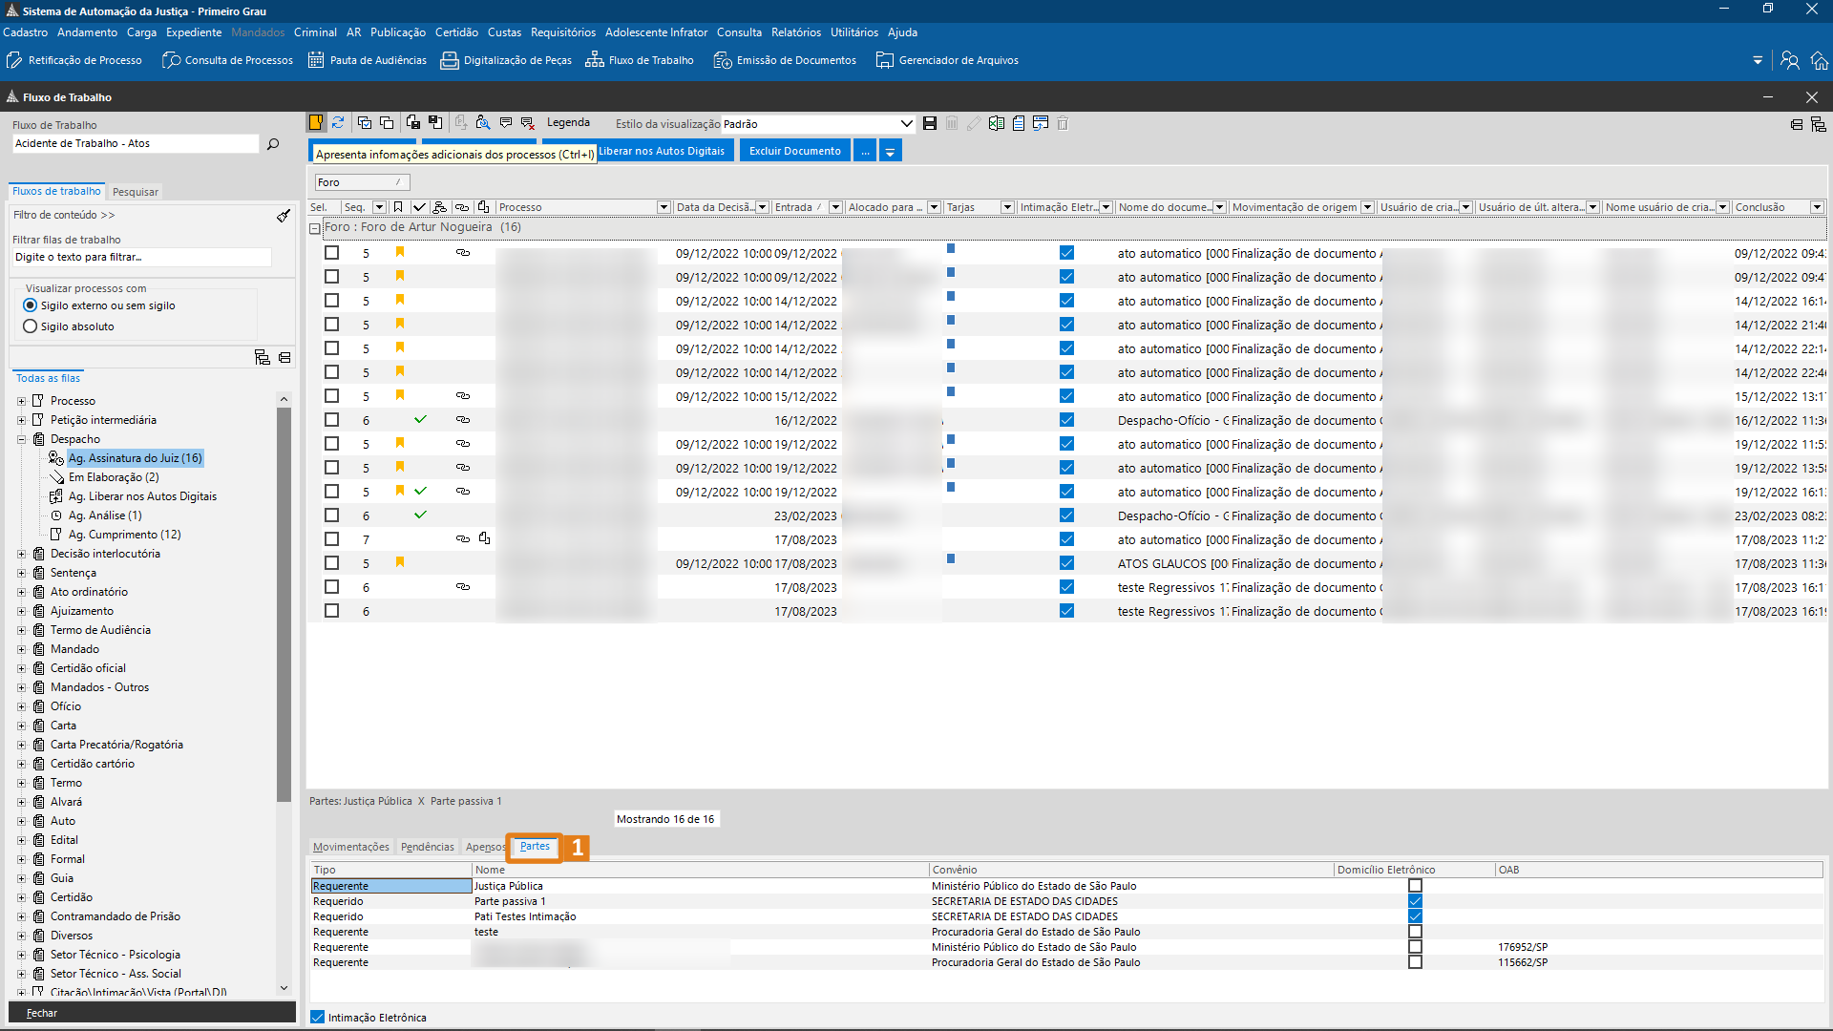The height and width of the screenshot is (1031, 1833).
Task: Toggle Intimação Eletrônica checkbox at bottom
Action: point(318,1018)
